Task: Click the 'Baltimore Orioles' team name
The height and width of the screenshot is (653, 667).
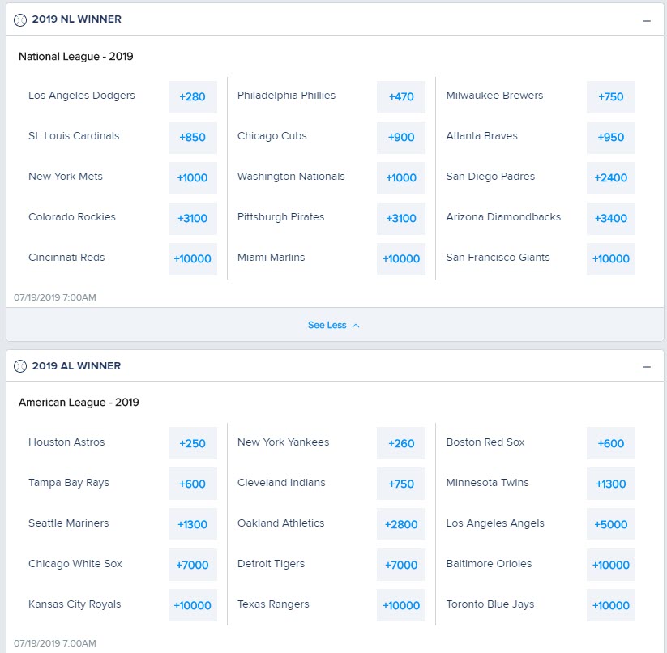Action: [490, 564]
